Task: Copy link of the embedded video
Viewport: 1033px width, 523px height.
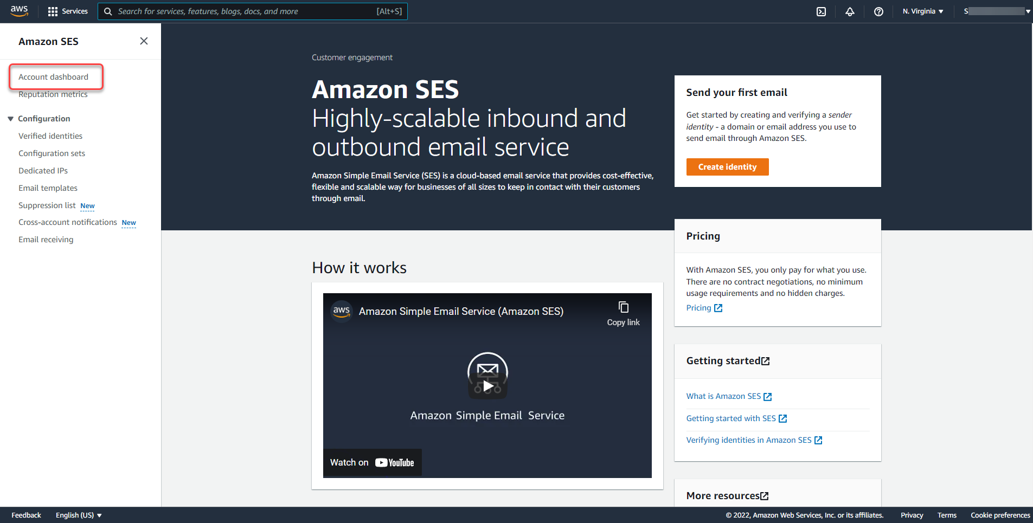Action: [623, 314]
